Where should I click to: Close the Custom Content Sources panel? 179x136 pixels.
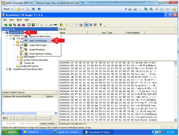point(56,92)
